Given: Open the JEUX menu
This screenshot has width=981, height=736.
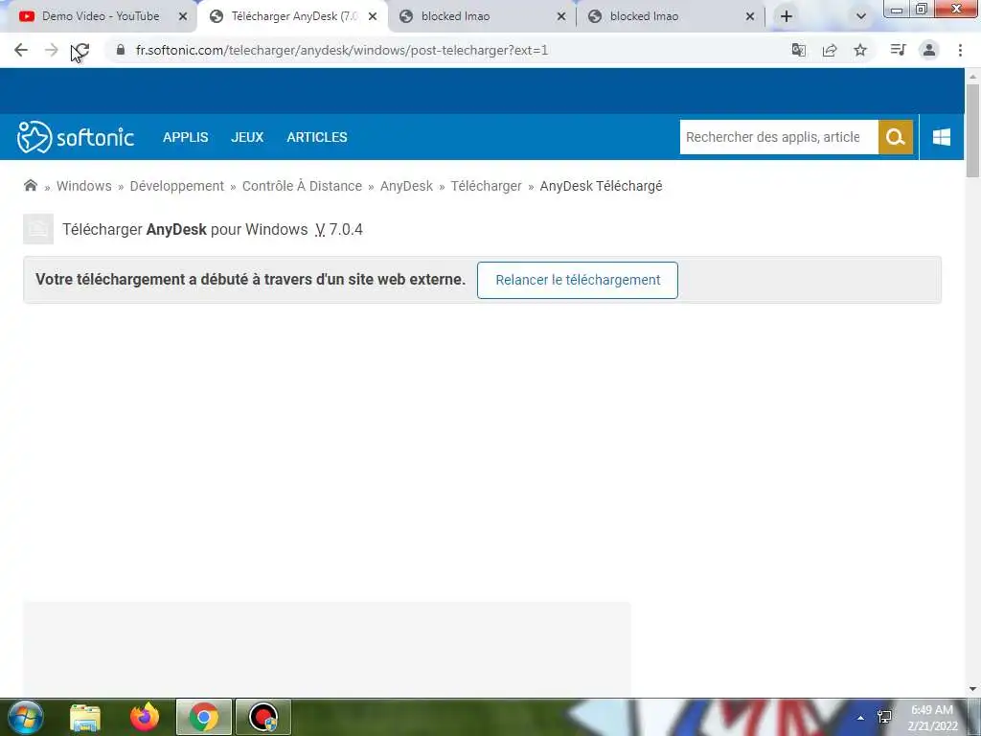Looking at the screenshot, I should click(247, 137).
